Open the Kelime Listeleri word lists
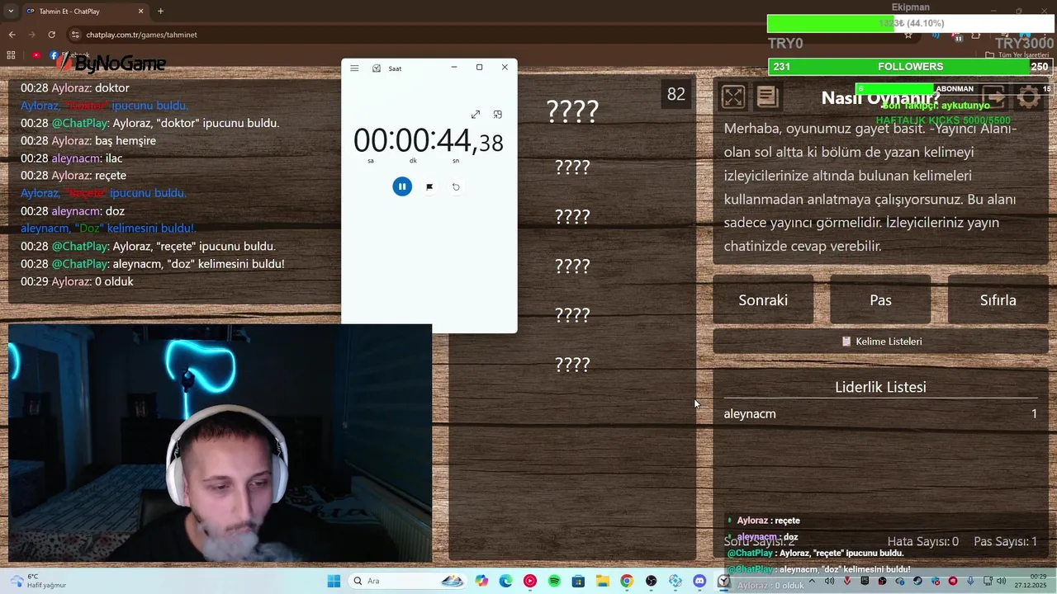1057x594 pixels. pos(880,342)
